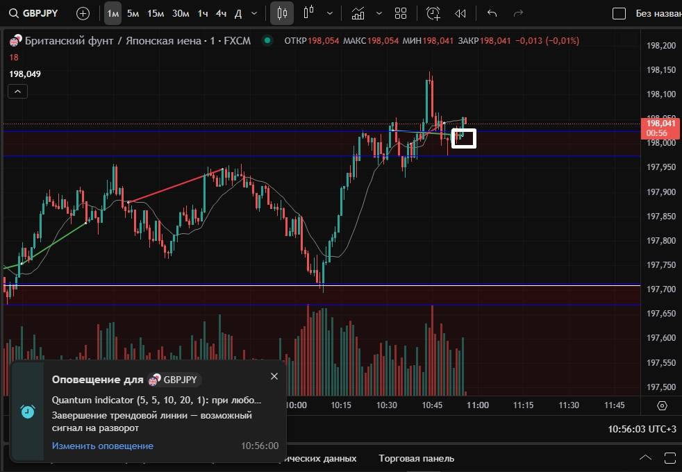
Task: Open chart layout templates grid icon
Action: (x=401, y=13)
